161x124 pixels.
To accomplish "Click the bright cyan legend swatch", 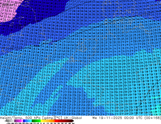I will click(x=31, y=121).
